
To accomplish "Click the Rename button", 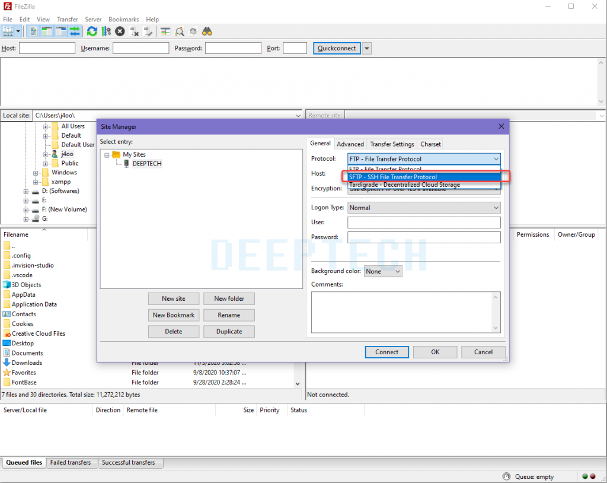I will coord(229,315).
